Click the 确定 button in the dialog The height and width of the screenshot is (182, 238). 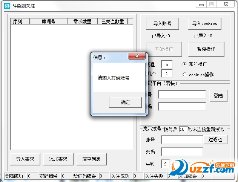coord(126,102)
